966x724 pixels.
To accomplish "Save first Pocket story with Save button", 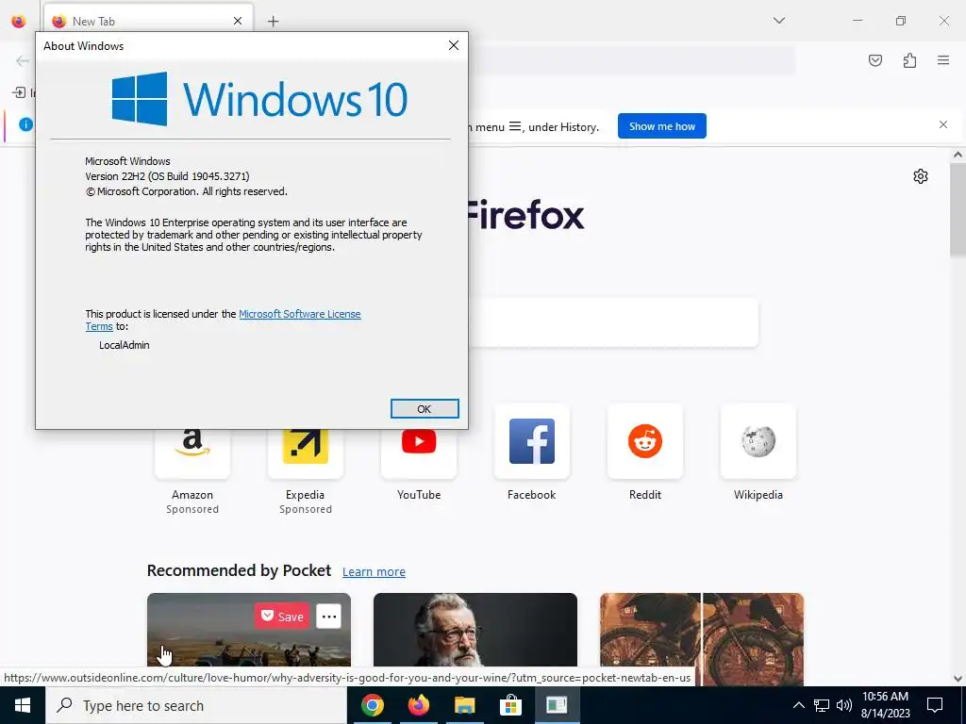I will click(x=282, y=617).
